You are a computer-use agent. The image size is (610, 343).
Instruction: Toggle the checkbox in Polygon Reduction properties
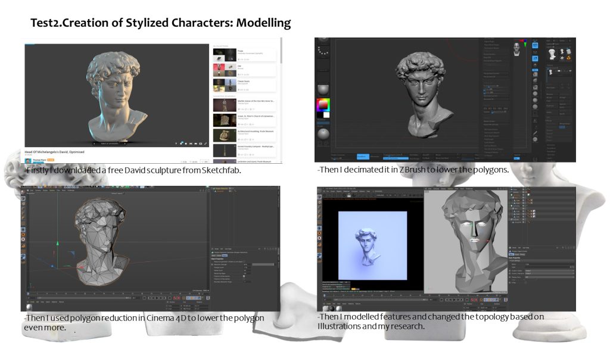[244, 276]
